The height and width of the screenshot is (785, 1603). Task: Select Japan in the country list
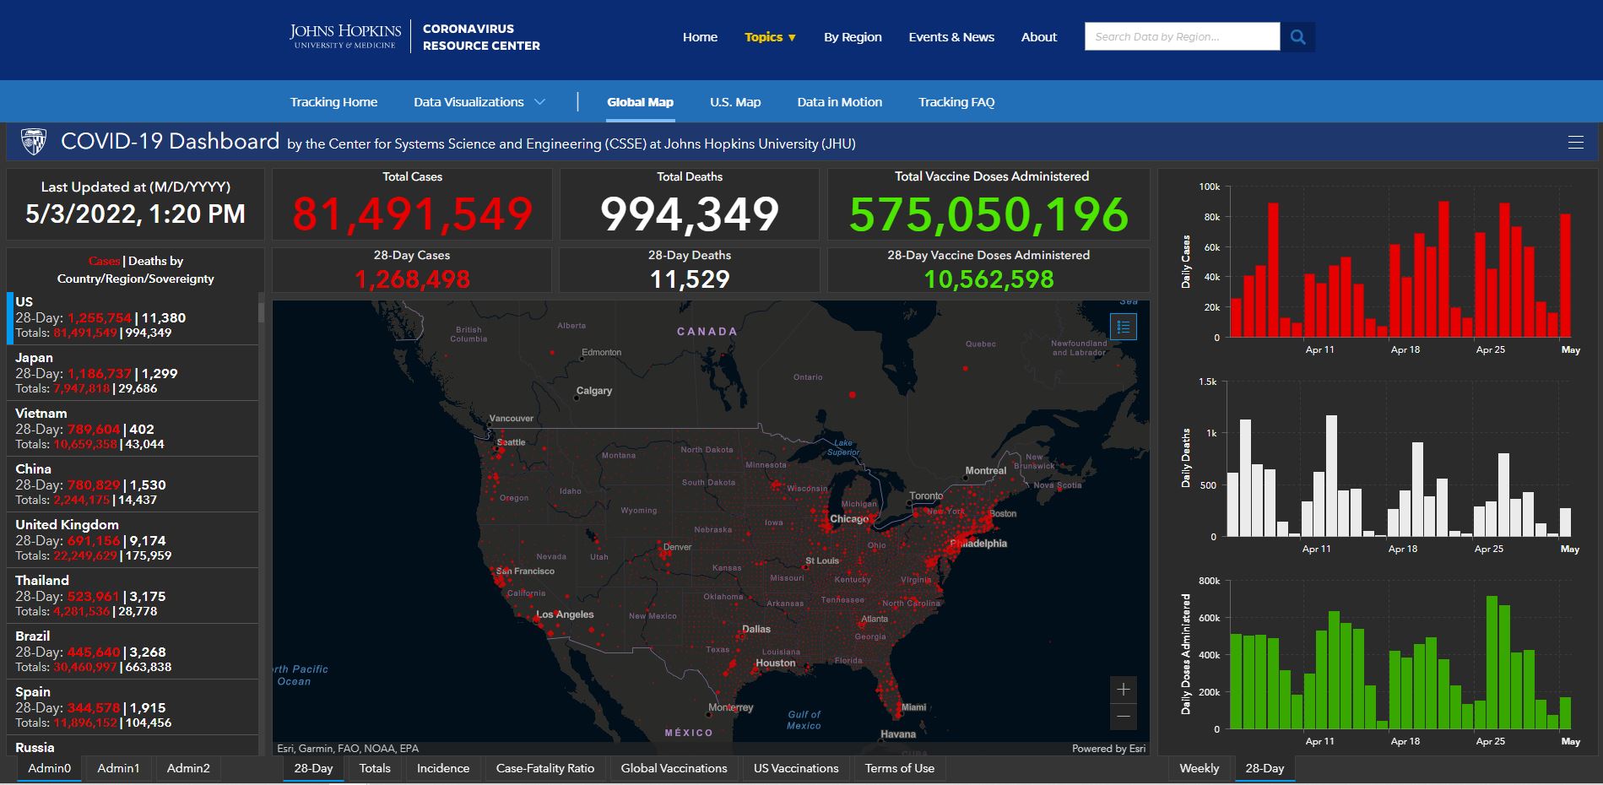coord(133,372)
